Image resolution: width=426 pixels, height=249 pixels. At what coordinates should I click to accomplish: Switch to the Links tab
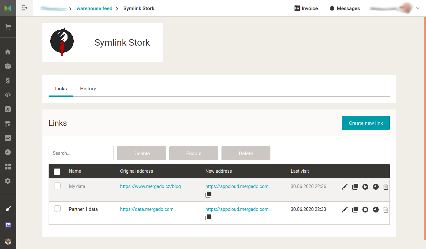(61, 89)
